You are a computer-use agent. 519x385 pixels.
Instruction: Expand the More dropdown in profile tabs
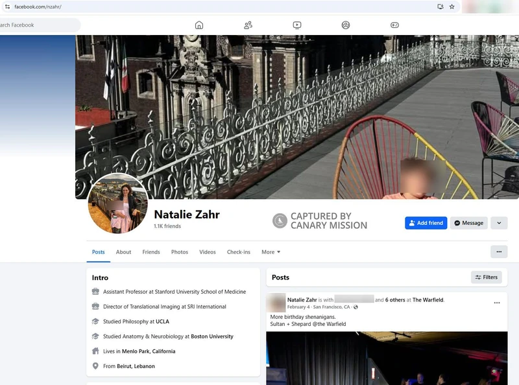pos(271,252)
